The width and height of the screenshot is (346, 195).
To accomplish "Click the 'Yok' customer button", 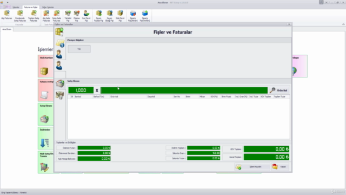I will (79, 49).
